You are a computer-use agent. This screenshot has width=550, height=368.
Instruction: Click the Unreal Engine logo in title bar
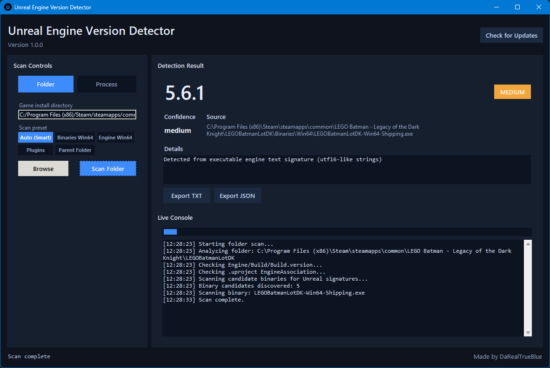click(8, 7)
